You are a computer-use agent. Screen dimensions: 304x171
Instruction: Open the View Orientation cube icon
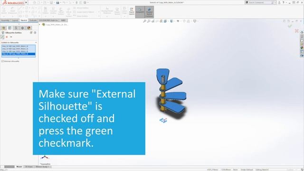pyautogui.click(x=165, y=21)
